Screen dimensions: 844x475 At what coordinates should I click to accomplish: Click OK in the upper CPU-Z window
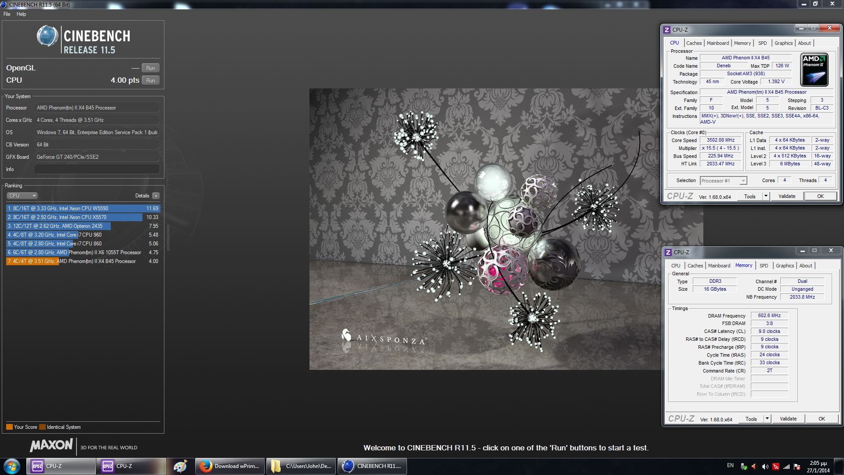pyautogui.click(x=820, y=196)
